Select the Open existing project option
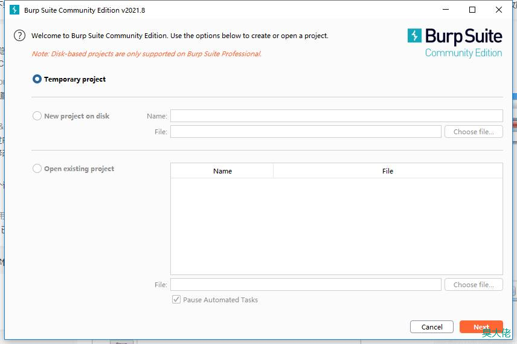Viewport: 517px width, 344px height. pyautogui.click(x=37, y=168)
